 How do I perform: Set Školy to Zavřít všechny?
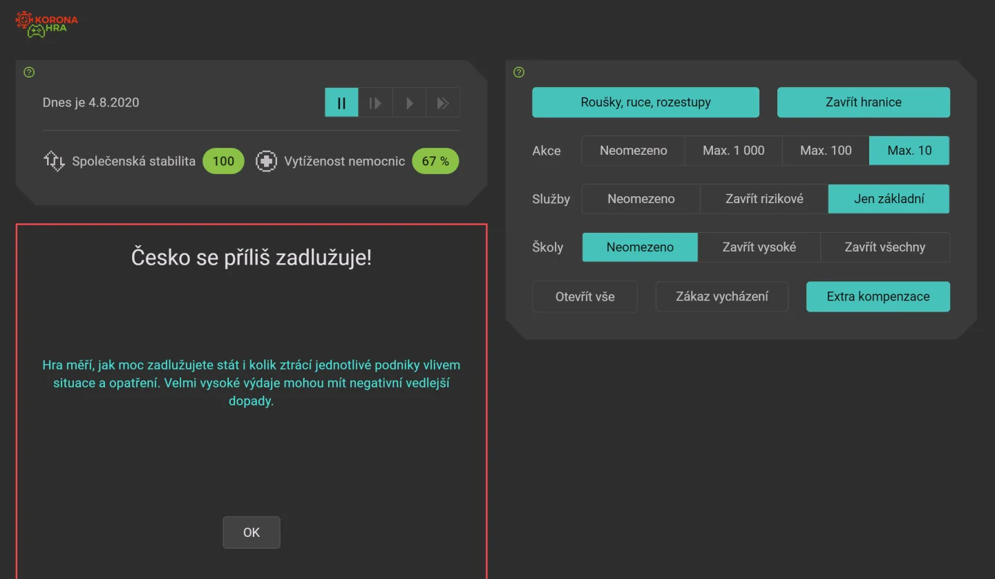pyautogui.click(x=884, y=247)
